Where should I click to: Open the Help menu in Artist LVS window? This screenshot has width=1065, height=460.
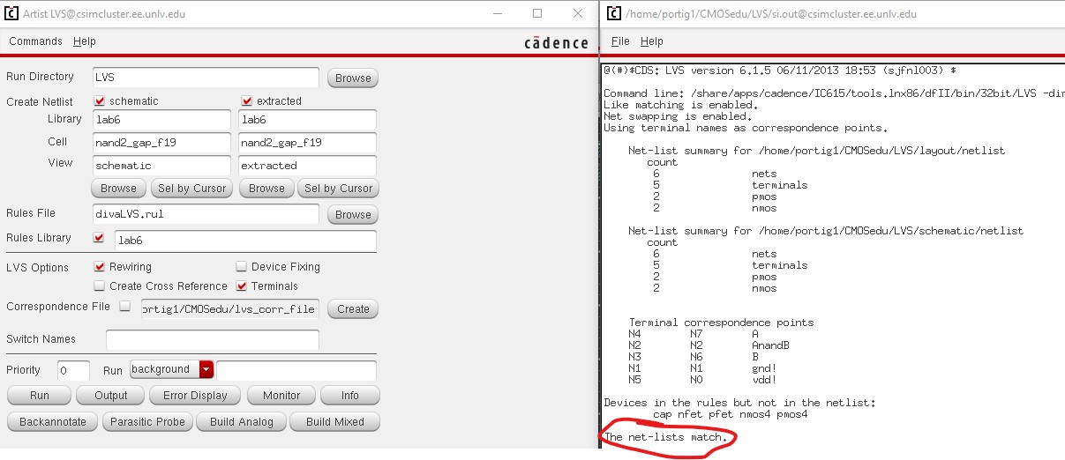click(x=85, y=41)
